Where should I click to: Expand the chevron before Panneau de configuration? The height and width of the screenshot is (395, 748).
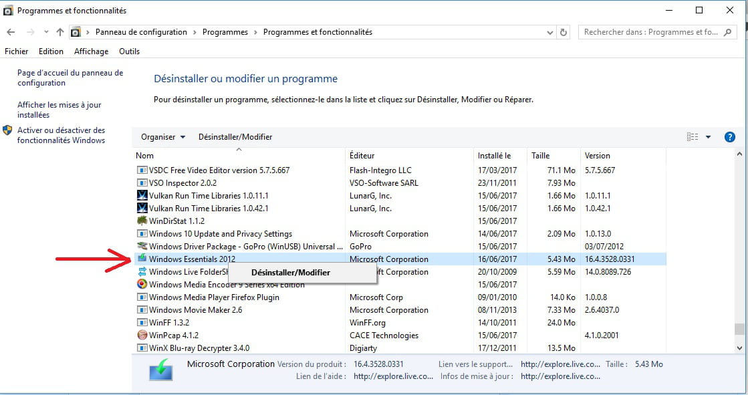click(x=88, y=32)
